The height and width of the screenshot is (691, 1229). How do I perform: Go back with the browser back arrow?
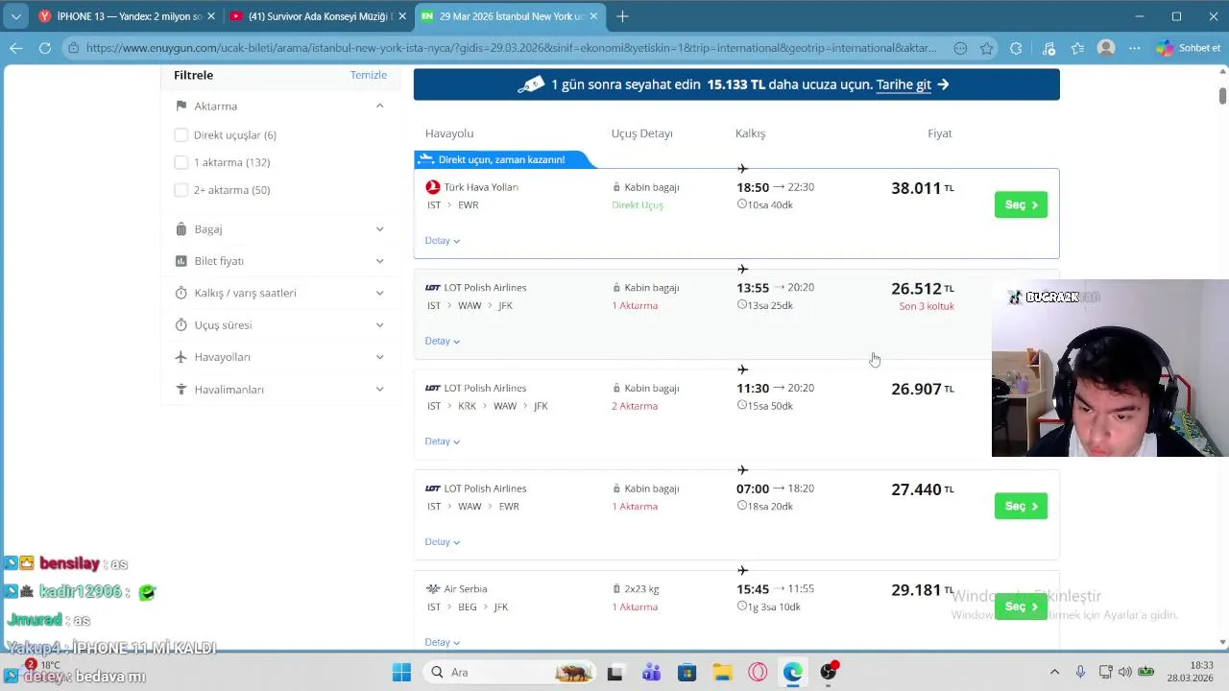pos(16,48)
